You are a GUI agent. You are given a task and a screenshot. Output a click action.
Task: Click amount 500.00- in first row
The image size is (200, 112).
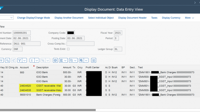(x=67, y=72)
